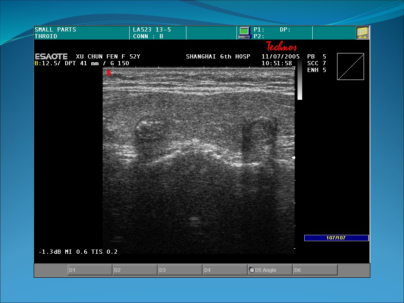The height and width of the screenshot is (303, 404).
Task: Click the red E orientation marker
Action: click(109, 73)
